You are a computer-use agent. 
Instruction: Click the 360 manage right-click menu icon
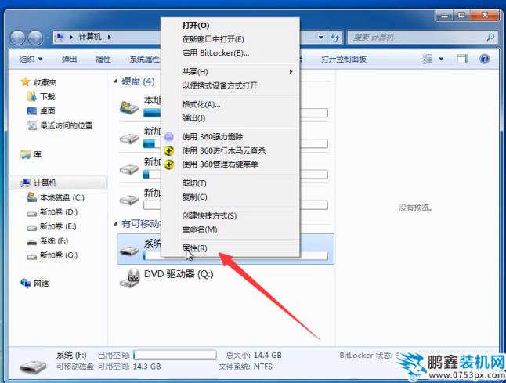coord(169,164)
